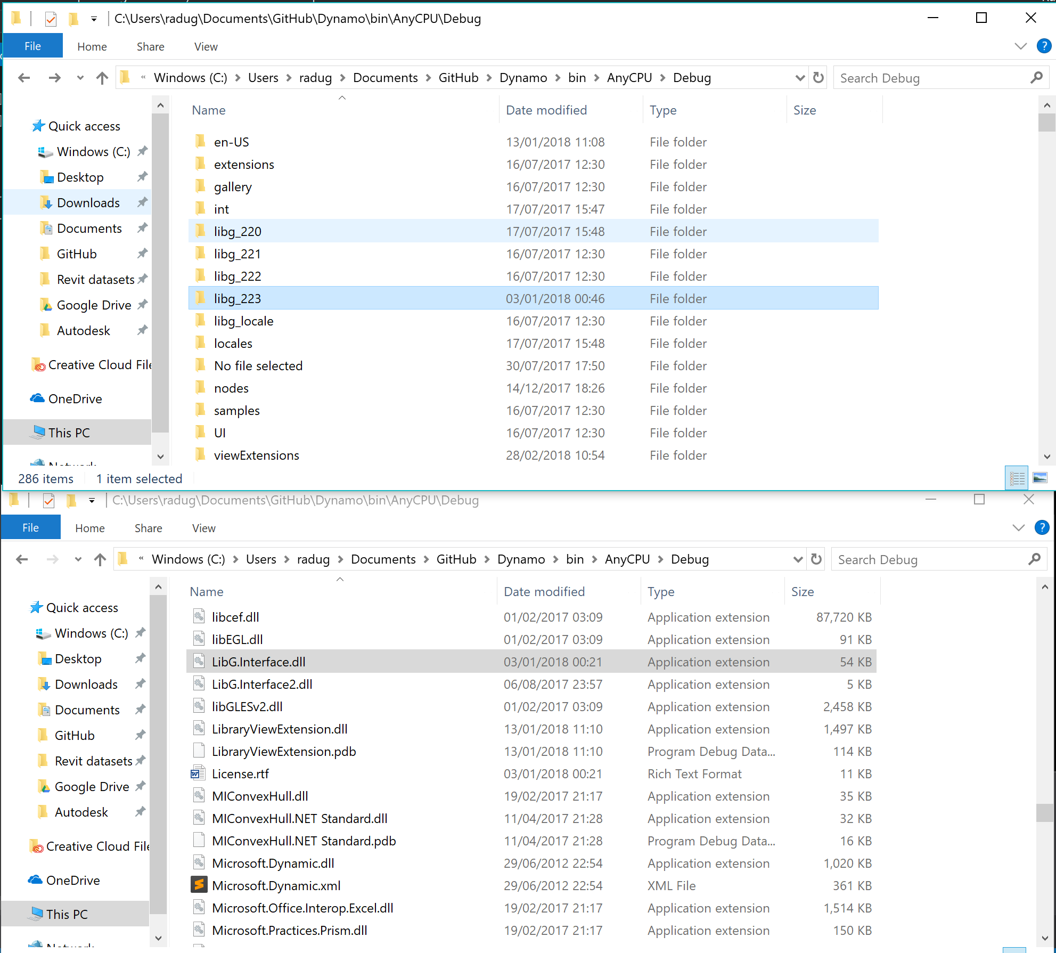The image size is (1056, 953).
Task: Select Microsoft.Practices.Prism.dll file
Action: pyautogui.click(x=531, y=930)
